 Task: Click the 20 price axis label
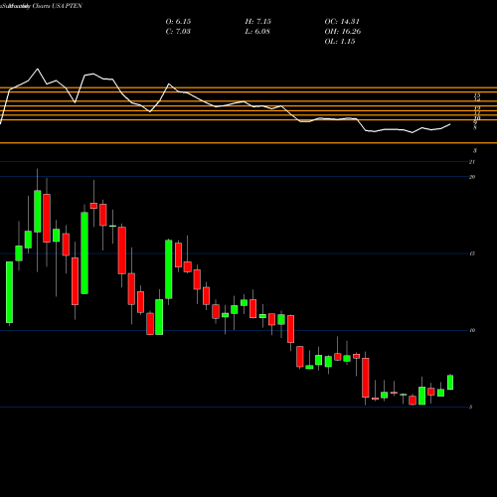pos(472,177)
